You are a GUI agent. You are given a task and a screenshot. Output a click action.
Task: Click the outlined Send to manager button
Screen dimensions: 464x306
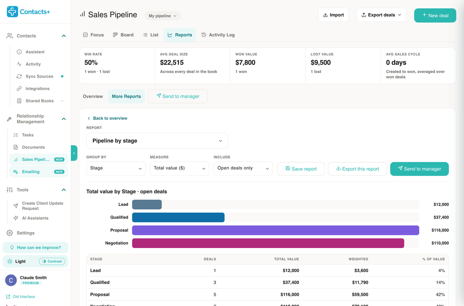click(178, 96)
